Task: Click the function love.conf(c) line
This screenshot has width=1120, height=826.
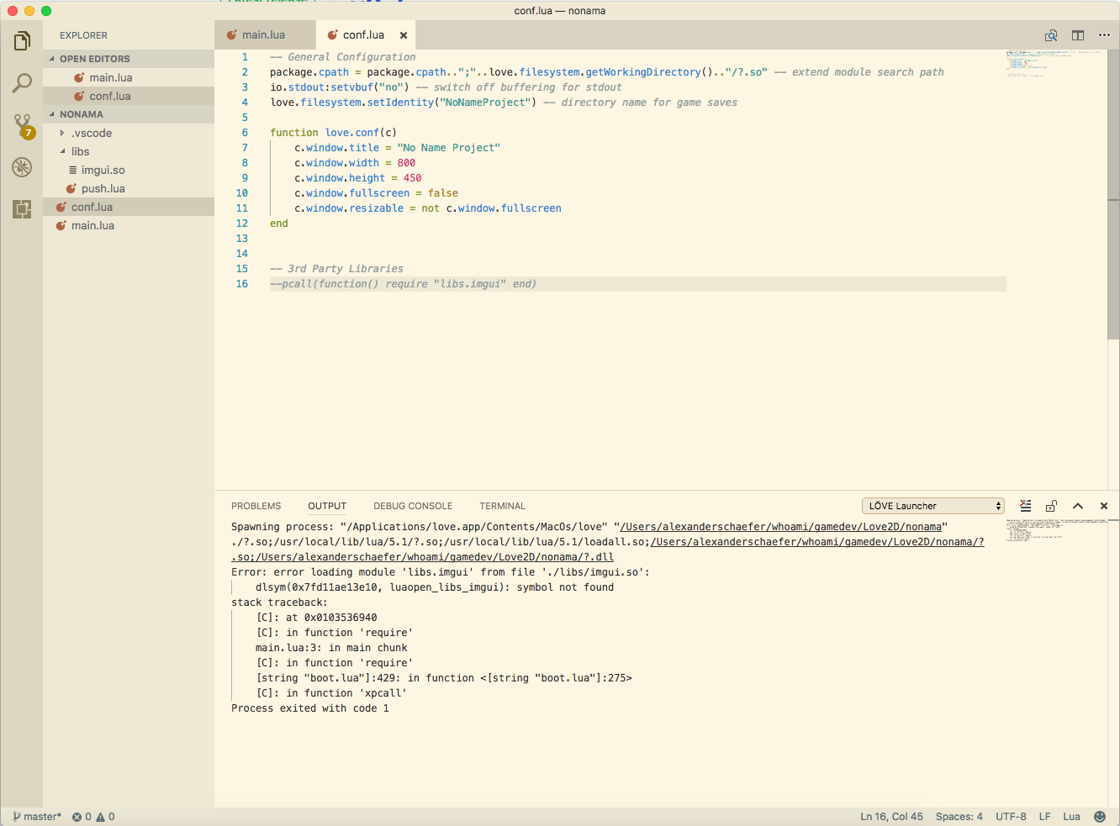Action: [333, 133]
